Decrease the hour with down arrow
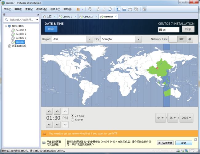 (49, 124)
